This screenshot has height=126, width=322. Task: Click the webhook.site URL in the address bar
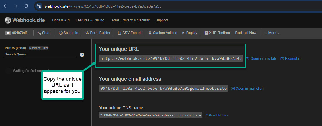[x=103, y=6]
